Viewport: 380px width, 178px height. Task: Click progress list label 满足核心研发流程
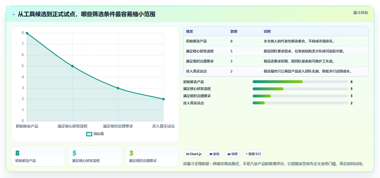[x=197, y=89]
